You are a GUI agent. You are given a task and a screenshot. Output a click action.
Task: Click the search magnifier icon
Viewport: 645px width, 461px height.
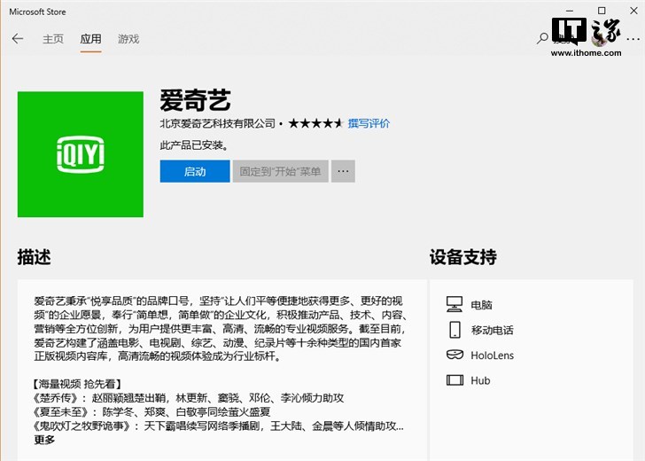tap(542, 39)
